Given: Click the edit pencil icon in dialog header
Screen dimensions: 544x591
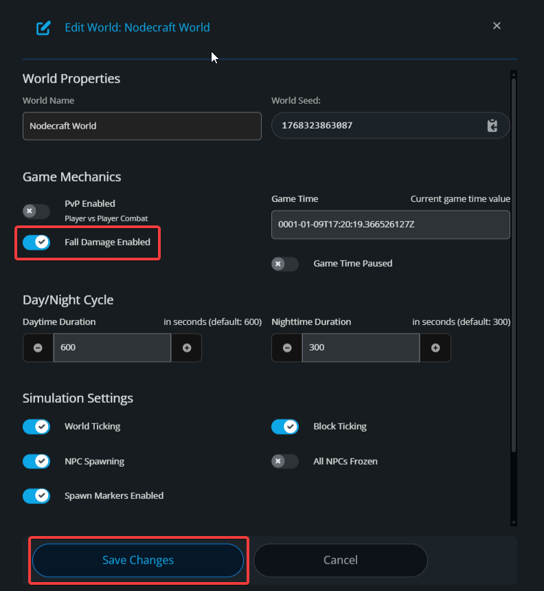Looking at the screenshot, I should point(43,28).
